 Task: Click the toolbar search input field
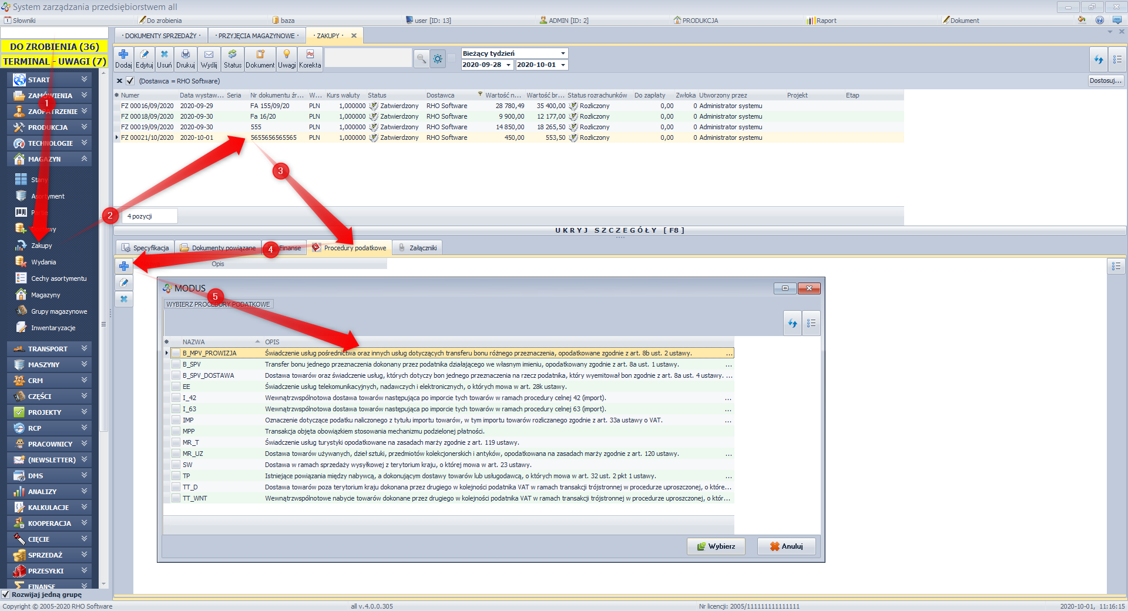click(368, 58)
